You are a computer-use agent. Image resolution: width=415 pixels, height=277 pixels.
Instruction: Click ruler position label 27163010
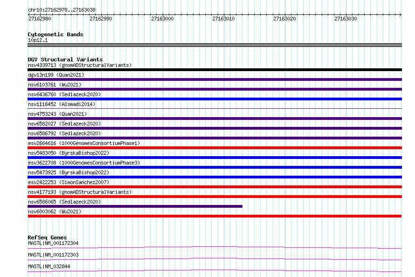coord(223,19)
